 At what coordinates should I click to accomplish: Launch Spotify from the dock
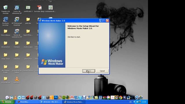pos(64,98)
